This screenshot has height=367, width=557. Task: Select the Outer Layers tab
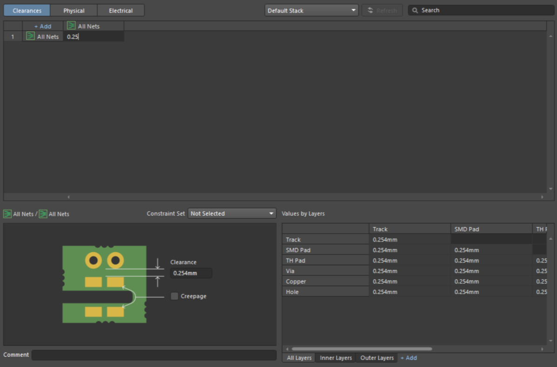(x=377, y=358)
